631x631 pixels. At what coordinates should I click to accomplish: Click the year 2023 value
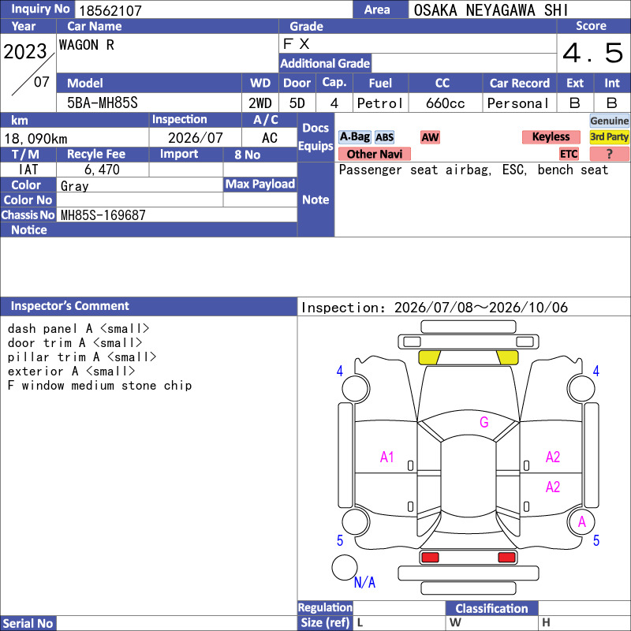[25, 51]
